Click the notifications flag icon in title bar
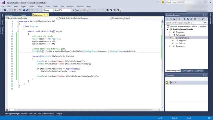 tap(158, 2)
